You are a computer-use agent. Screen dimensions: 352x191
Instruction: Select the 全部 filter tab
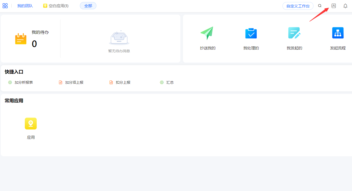[88, 6]
